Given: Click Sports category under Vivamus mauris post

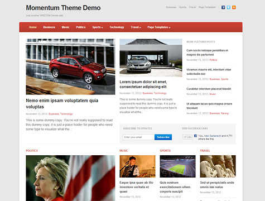Looking at the screenshot, I should [x=224, y=79].
